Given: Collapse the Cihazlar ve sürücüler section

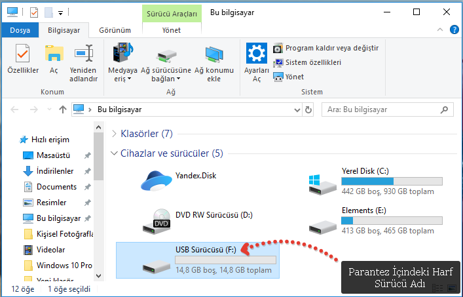Looking at the screenshot, I should point(113,153).
